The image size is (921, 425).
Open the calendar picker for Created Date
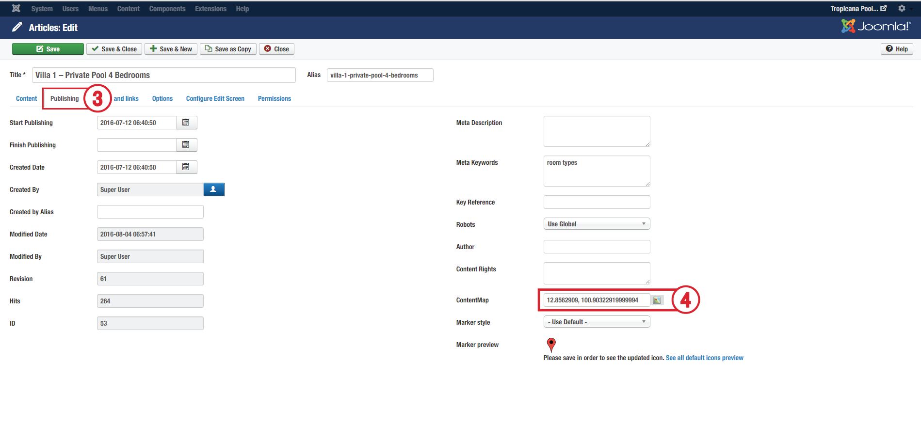point(186,167)
